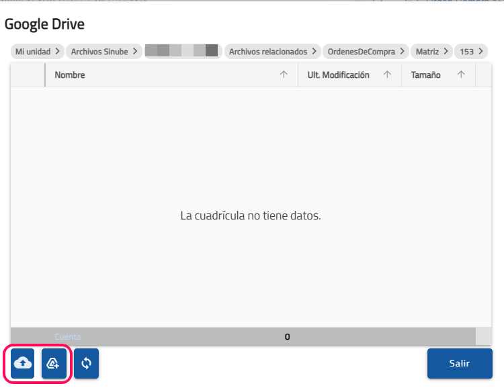Select the 153 breadcrumb folder
The image size is (504, 388).
click(x=471, y=52)
